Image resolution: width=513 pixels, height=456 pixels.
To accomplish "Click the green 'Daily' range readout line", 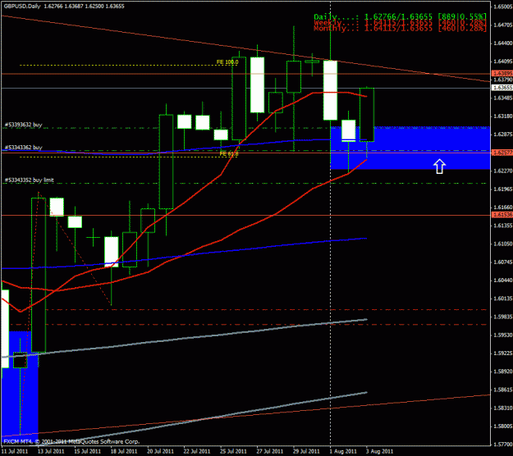I will click(x=400, y=16).
